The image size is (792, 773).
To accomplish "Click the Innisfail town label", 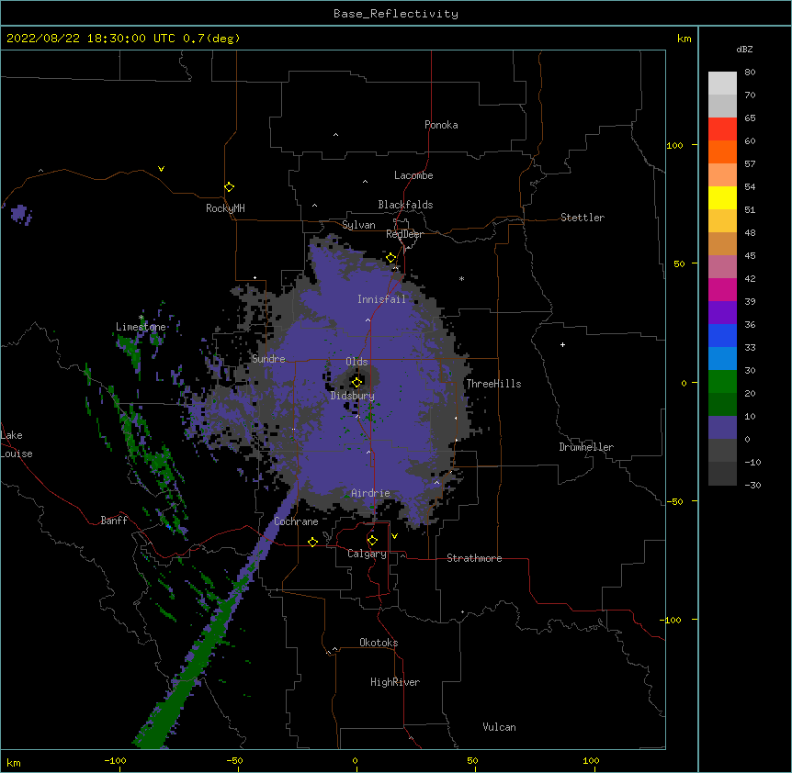I will point(381,299).
